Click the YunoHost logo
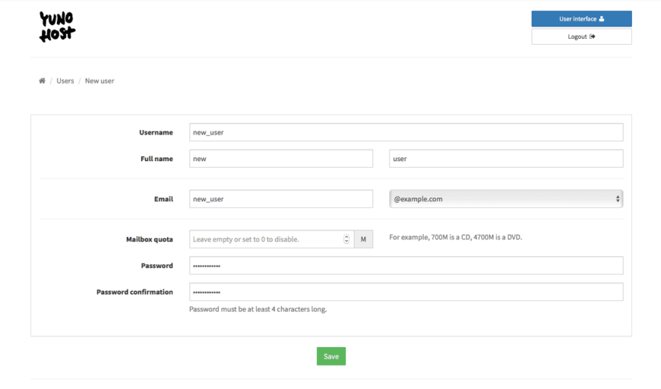 click(57, 27)
